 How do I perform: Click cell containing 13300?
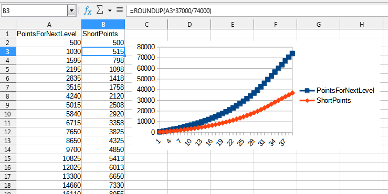[49, 176]
